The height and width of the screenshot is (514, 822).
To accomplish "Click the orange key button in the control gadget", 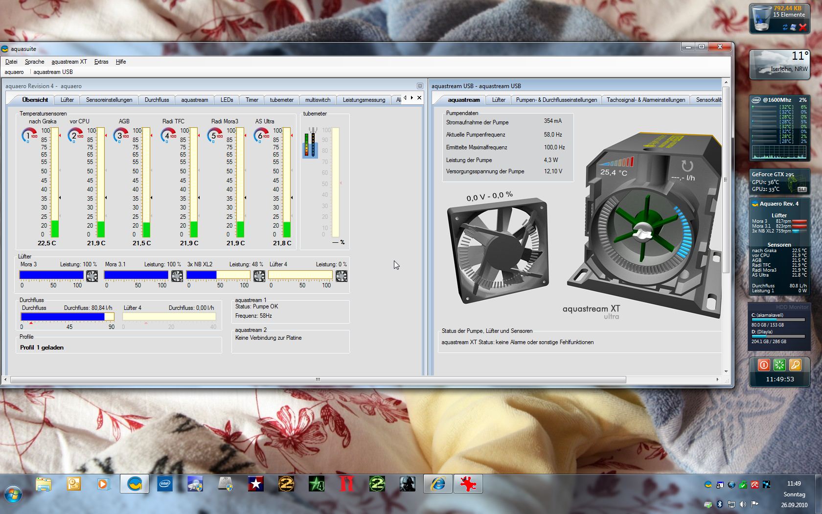I will [795, 365].
